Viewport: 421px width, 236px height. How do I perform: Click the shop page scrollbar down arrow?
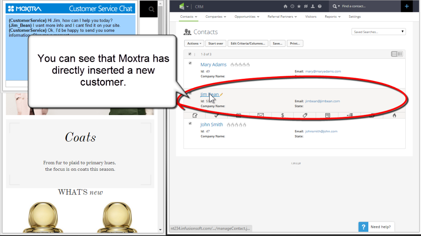(160, 229)
